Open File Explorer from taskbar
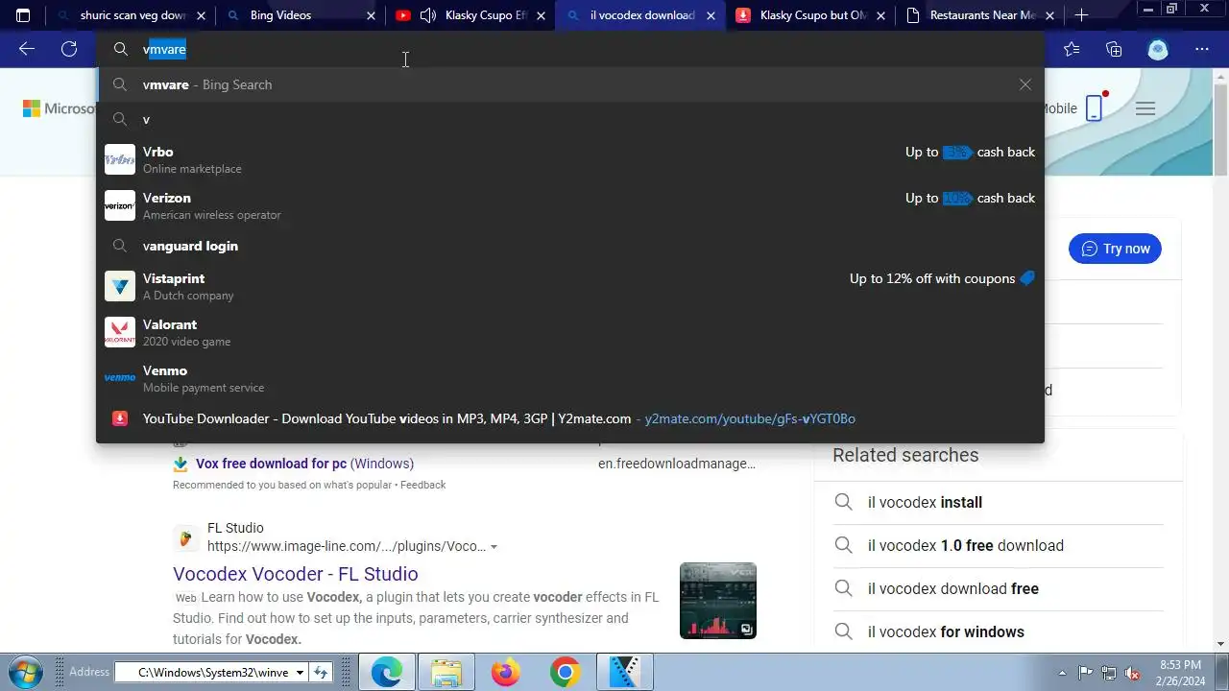 [x=446, y=673]
